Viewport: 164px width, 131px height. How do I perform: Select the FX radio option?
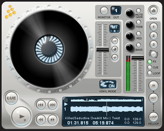[150, 62]
